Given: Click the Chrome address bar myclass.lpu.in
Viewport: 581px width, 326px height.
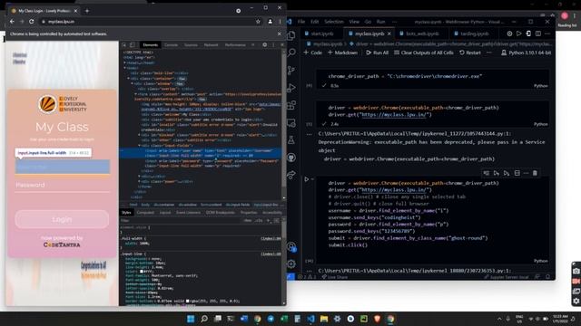Looking at the screenshot, I should [x=148, y=22].
